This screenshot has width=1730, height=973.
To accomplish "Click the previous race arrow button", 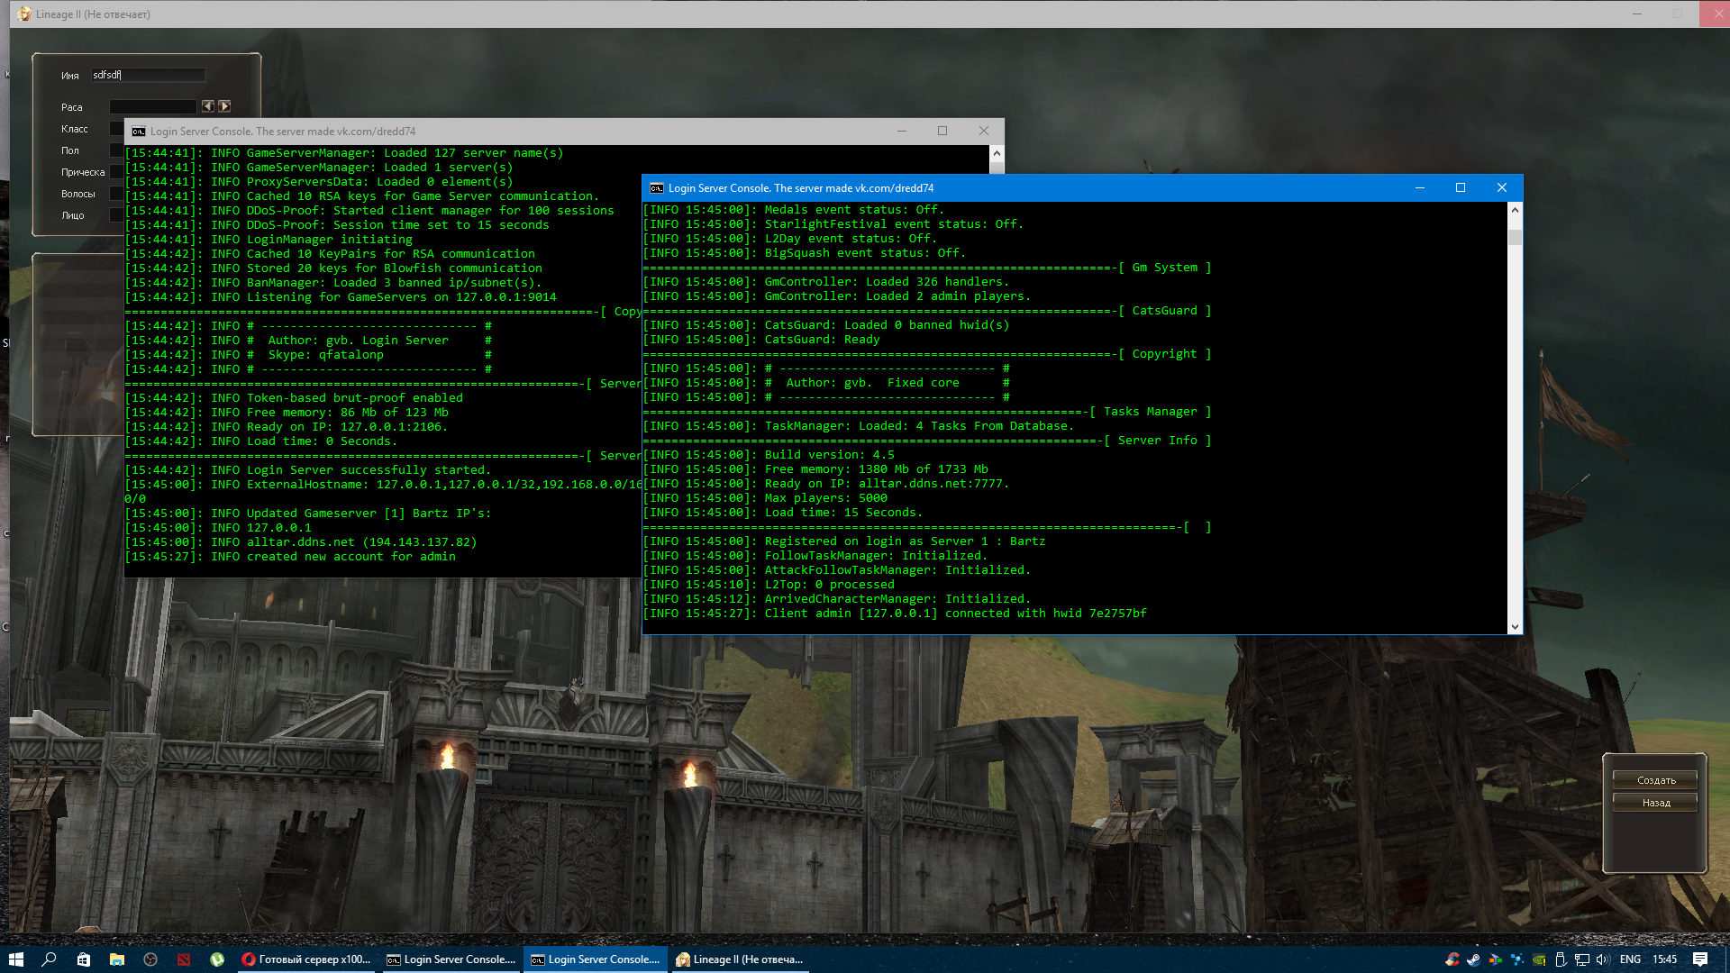I will [208, 106].
